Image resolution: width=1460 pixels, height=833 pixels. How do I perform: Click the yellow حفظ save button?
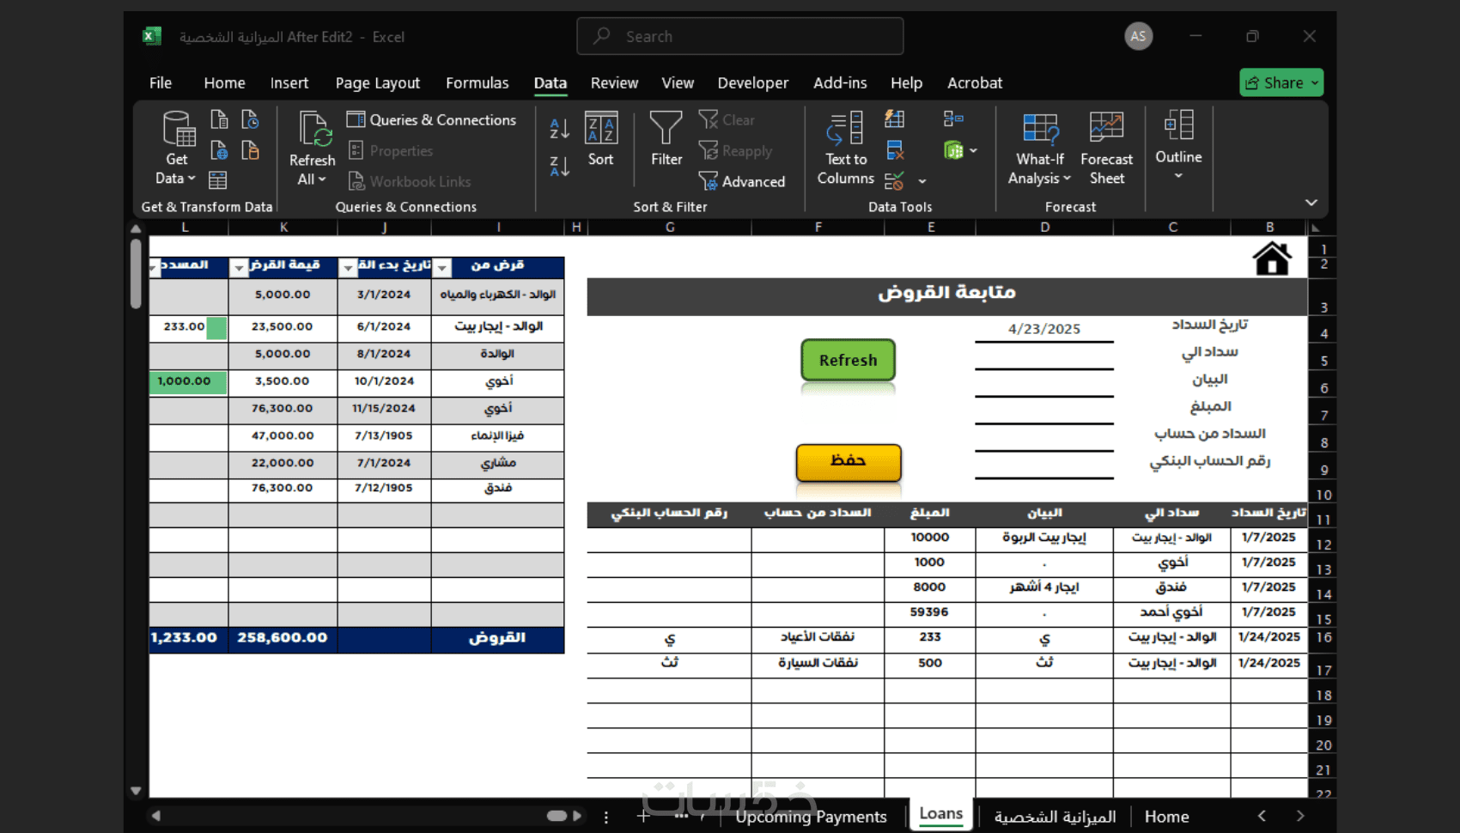[x=849, y=462]
